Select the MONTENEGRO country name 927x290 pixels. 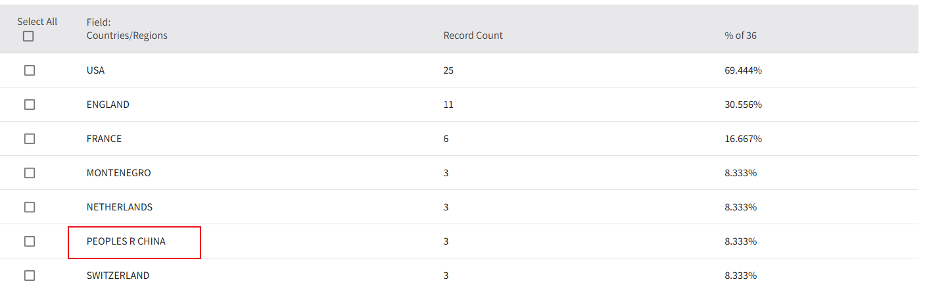(118, 173)
